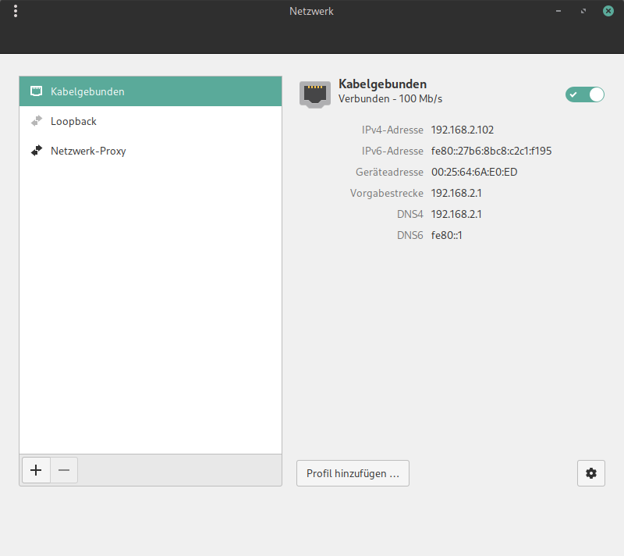Click the Profil hinzufügen button
Screen dimensions: 624x556
click(353, 473)
